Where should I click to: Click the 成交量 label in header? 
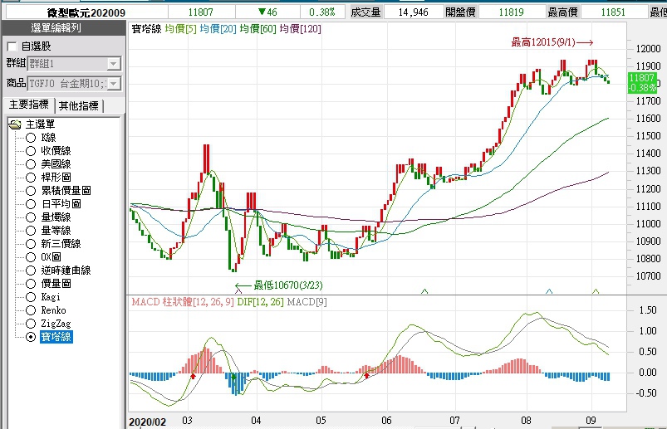coord(365,12)
